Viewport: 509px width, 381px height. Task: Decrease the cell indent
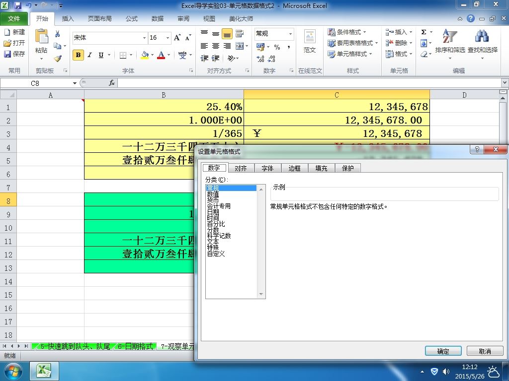pyautogui.click(x=204, y=59)
